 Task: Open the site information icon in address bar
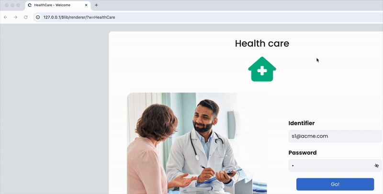point(38,17)
